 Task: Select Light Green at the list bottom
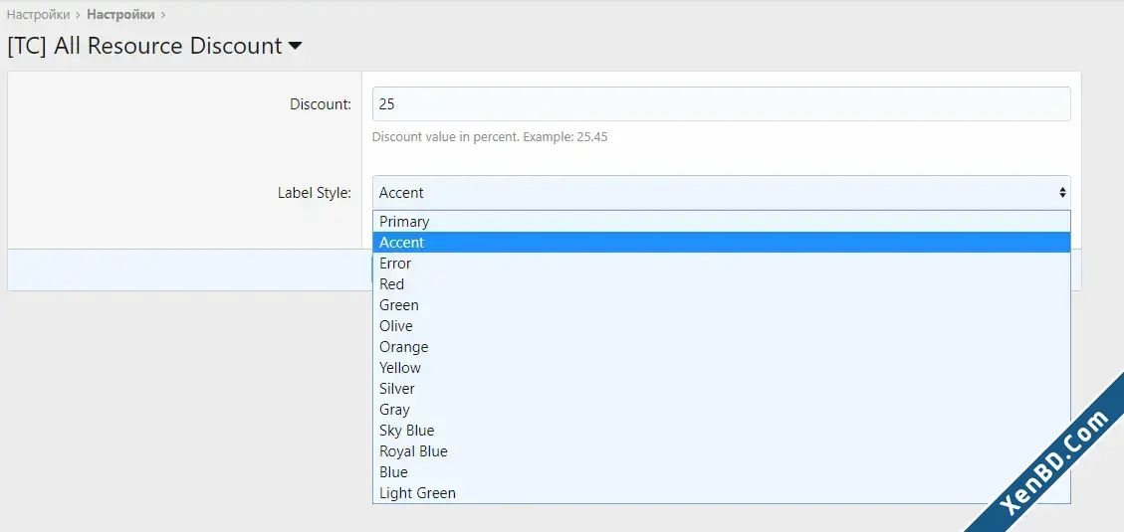[x=721, y=492]
